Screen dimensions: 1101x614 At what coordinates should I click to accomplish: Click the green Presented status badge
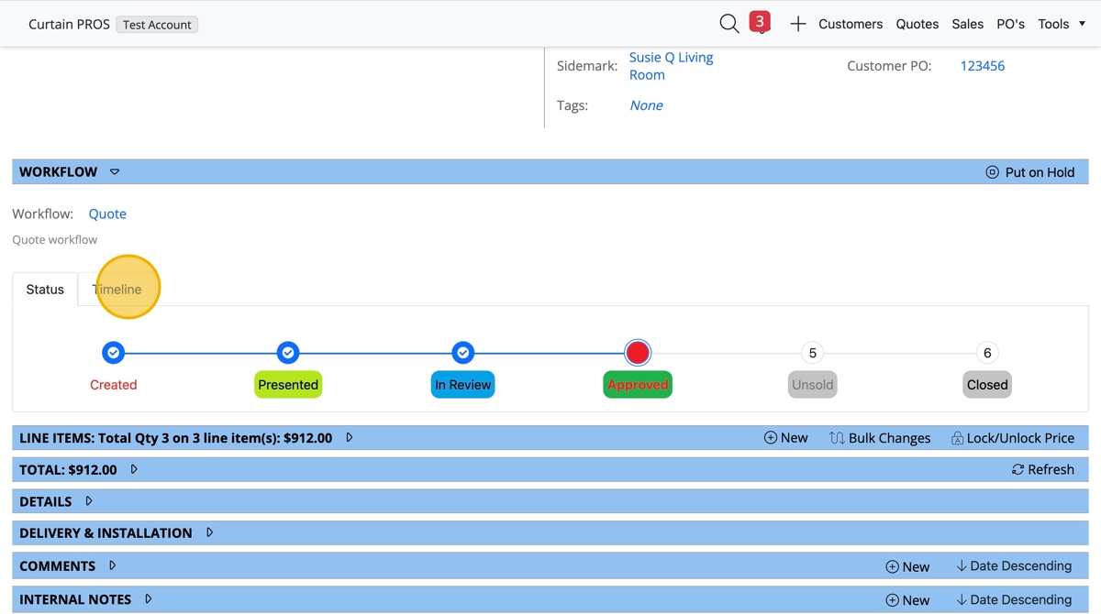(288, 385)
